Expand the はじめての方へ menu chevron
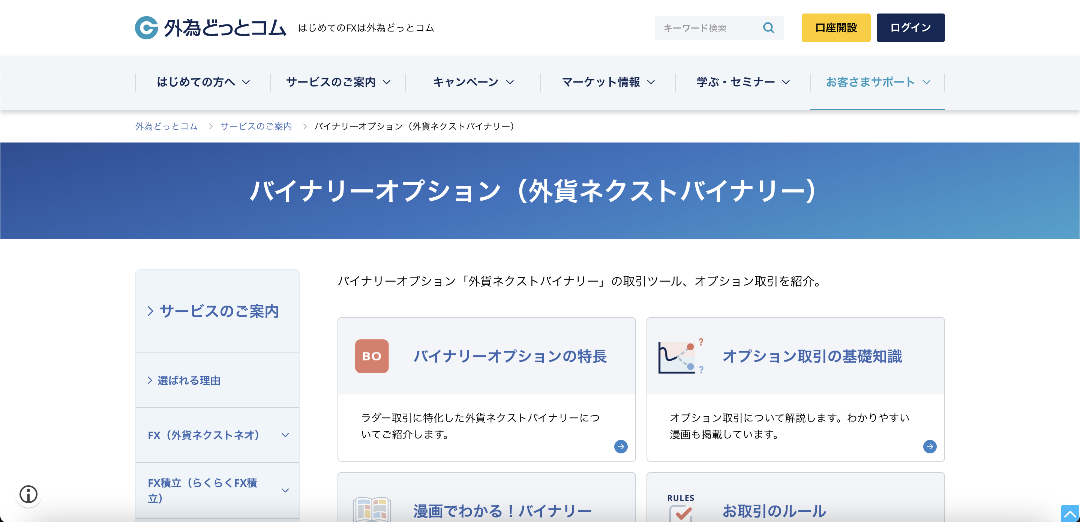The image size is (1080, 522). (x=246, y=82)
